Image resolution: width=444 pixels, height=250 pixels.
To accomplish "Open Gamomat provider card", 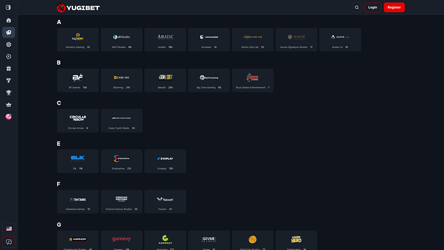I will 166,240.
